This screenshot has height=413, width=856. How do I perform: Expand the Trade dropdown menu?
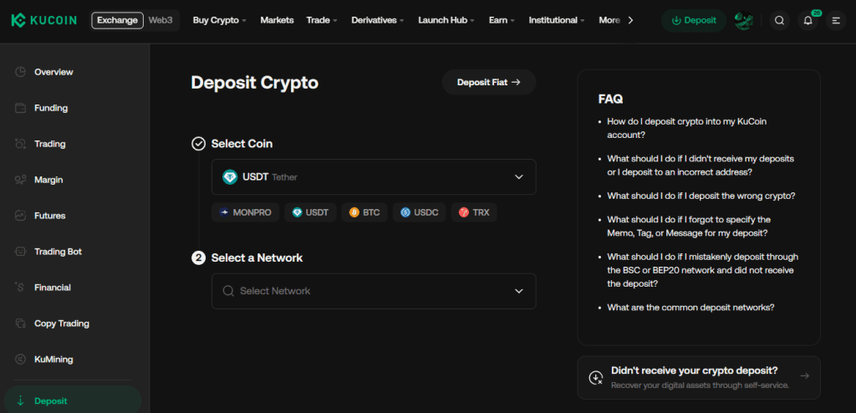tap(322, 20)
